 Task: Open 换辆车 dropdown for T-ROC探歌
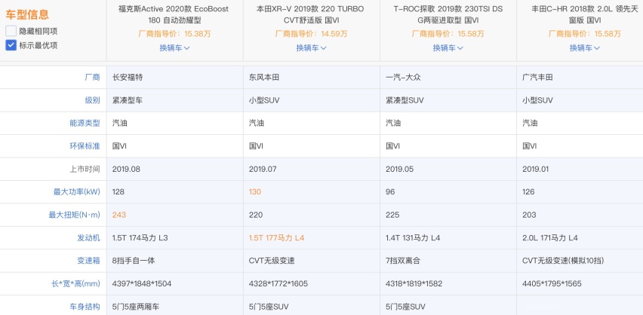(x=448, y=48)
